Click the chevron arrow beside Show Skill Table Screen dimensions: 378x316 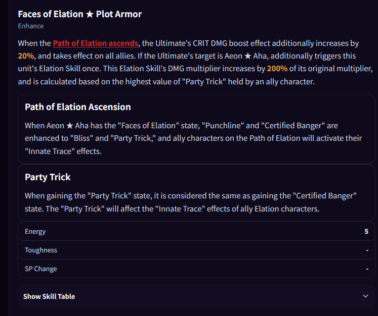365,296
